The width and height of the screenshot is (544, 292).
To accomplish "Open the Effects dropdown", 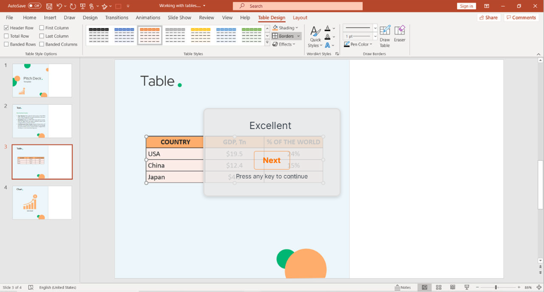I will tap(284, 44).
